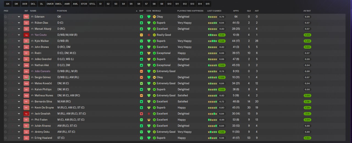
Task: Click Nathan Aké's Exceptional morale icon
Action: [x=154, y=65]
